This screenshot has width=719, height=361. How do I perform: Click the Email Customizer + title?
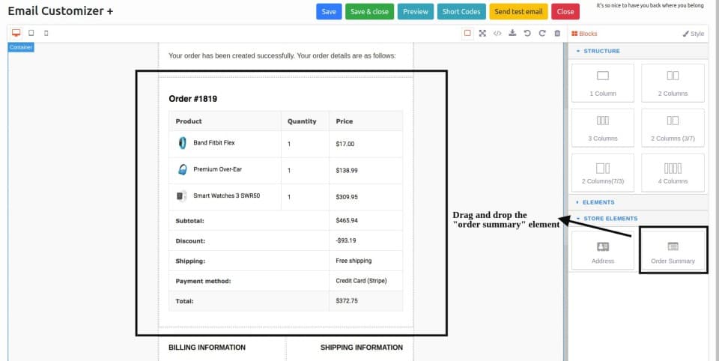61,11
